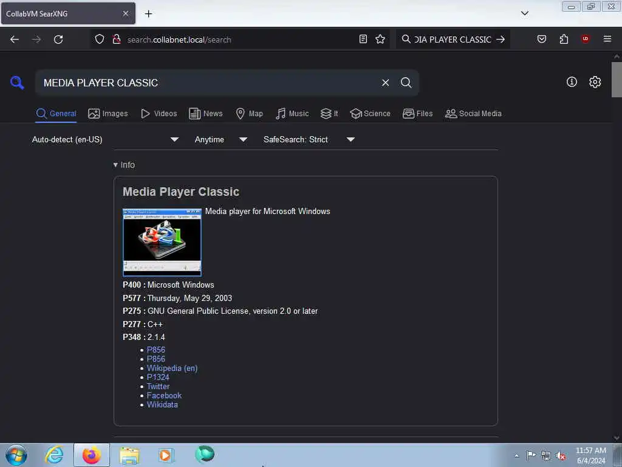
Task: Click the Media Player Classic heading
Action: [x=181, y=192]
